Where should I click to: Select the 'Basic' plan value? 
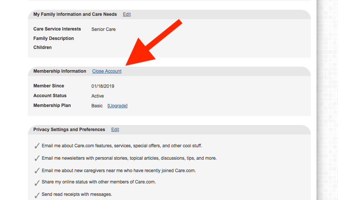(97, 106)
